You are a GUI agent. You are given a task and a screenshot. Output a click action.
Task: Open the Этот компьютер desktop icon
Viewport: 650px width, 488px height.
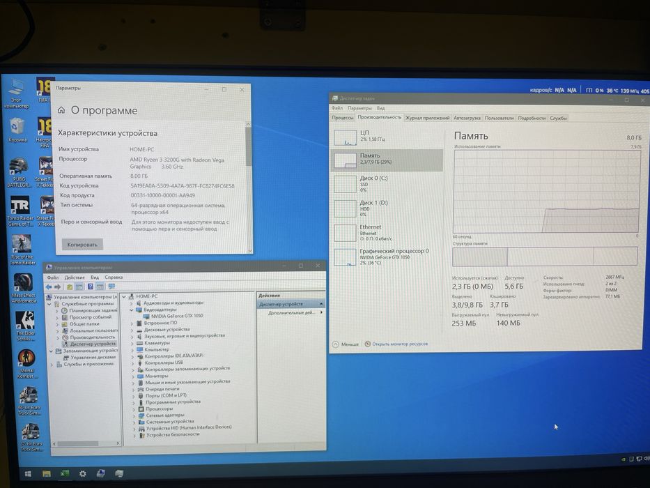[17, 93]
